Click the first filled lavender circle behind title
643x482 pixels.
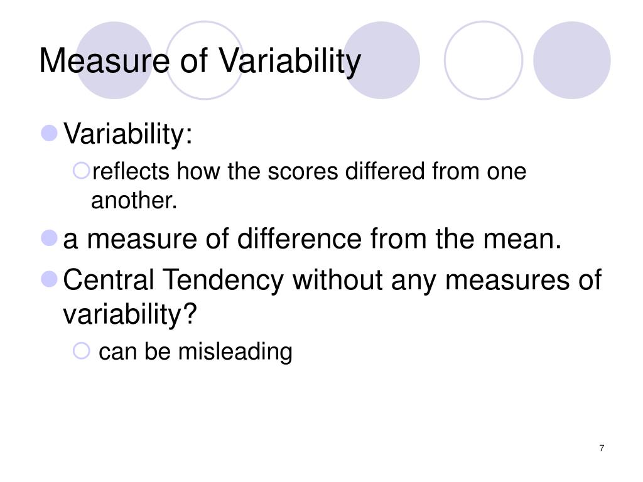click(114, 60)
